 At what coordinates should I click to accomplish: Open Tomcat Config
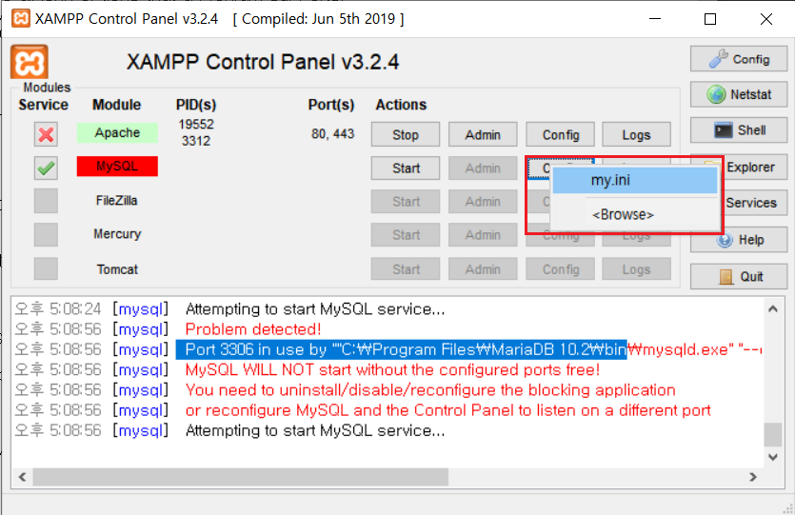click(560, 269)
